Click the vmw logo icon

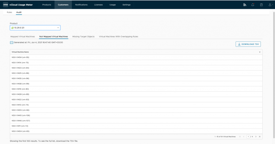pos(5,5)
